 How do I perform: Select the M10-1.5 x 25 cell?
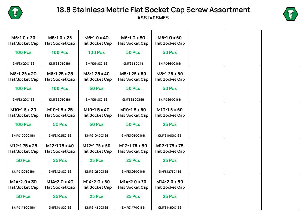[60, 120]
